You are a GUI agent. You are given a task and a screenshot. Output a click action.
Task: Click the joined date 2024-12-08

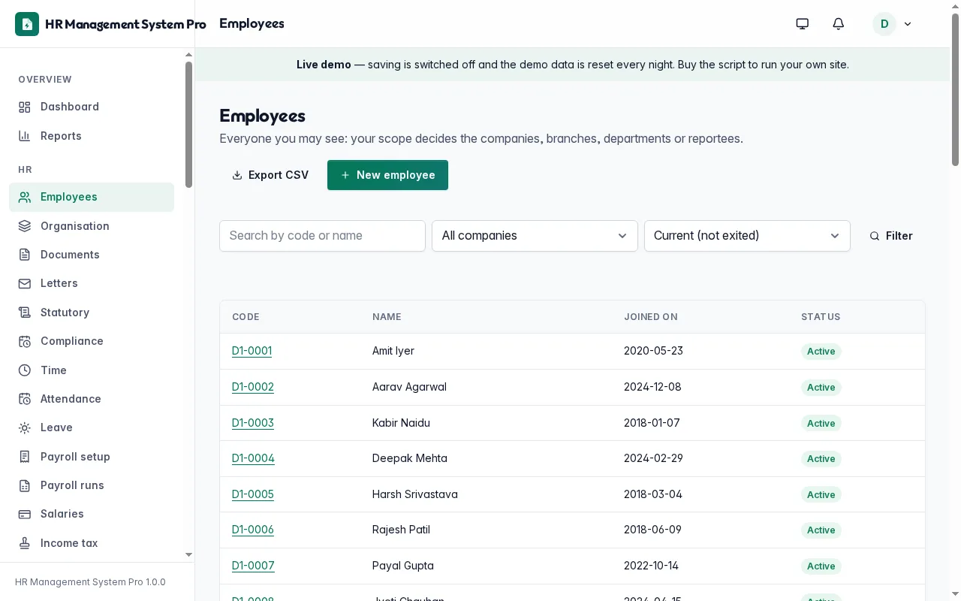[652, 387]
